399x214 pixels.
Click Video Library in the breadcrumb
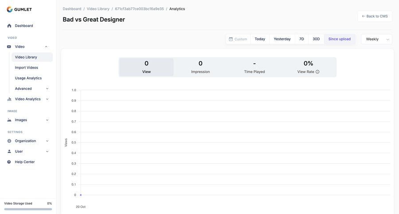(98, 9)
